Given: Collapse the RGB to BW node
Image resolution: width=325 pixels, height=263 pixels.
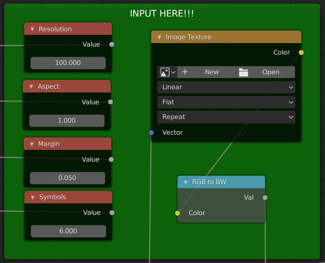Looking at the screenshot, I should [x=185, y=182].
